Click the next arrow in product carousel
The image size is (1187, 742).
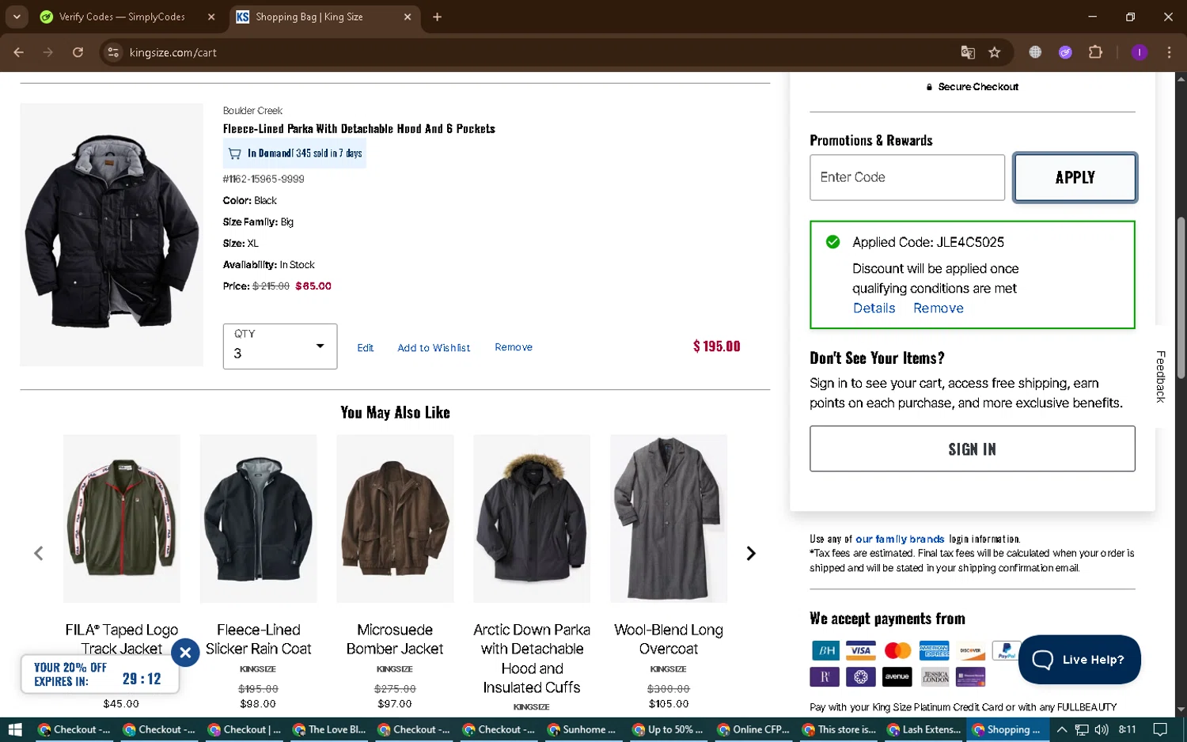click(x=750, y=554)
